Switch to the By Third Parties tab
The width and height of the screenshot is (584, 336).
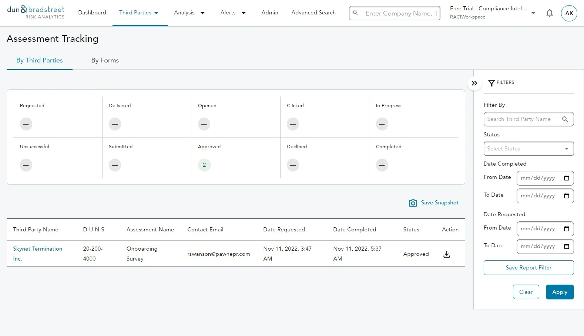pos(40,60)
